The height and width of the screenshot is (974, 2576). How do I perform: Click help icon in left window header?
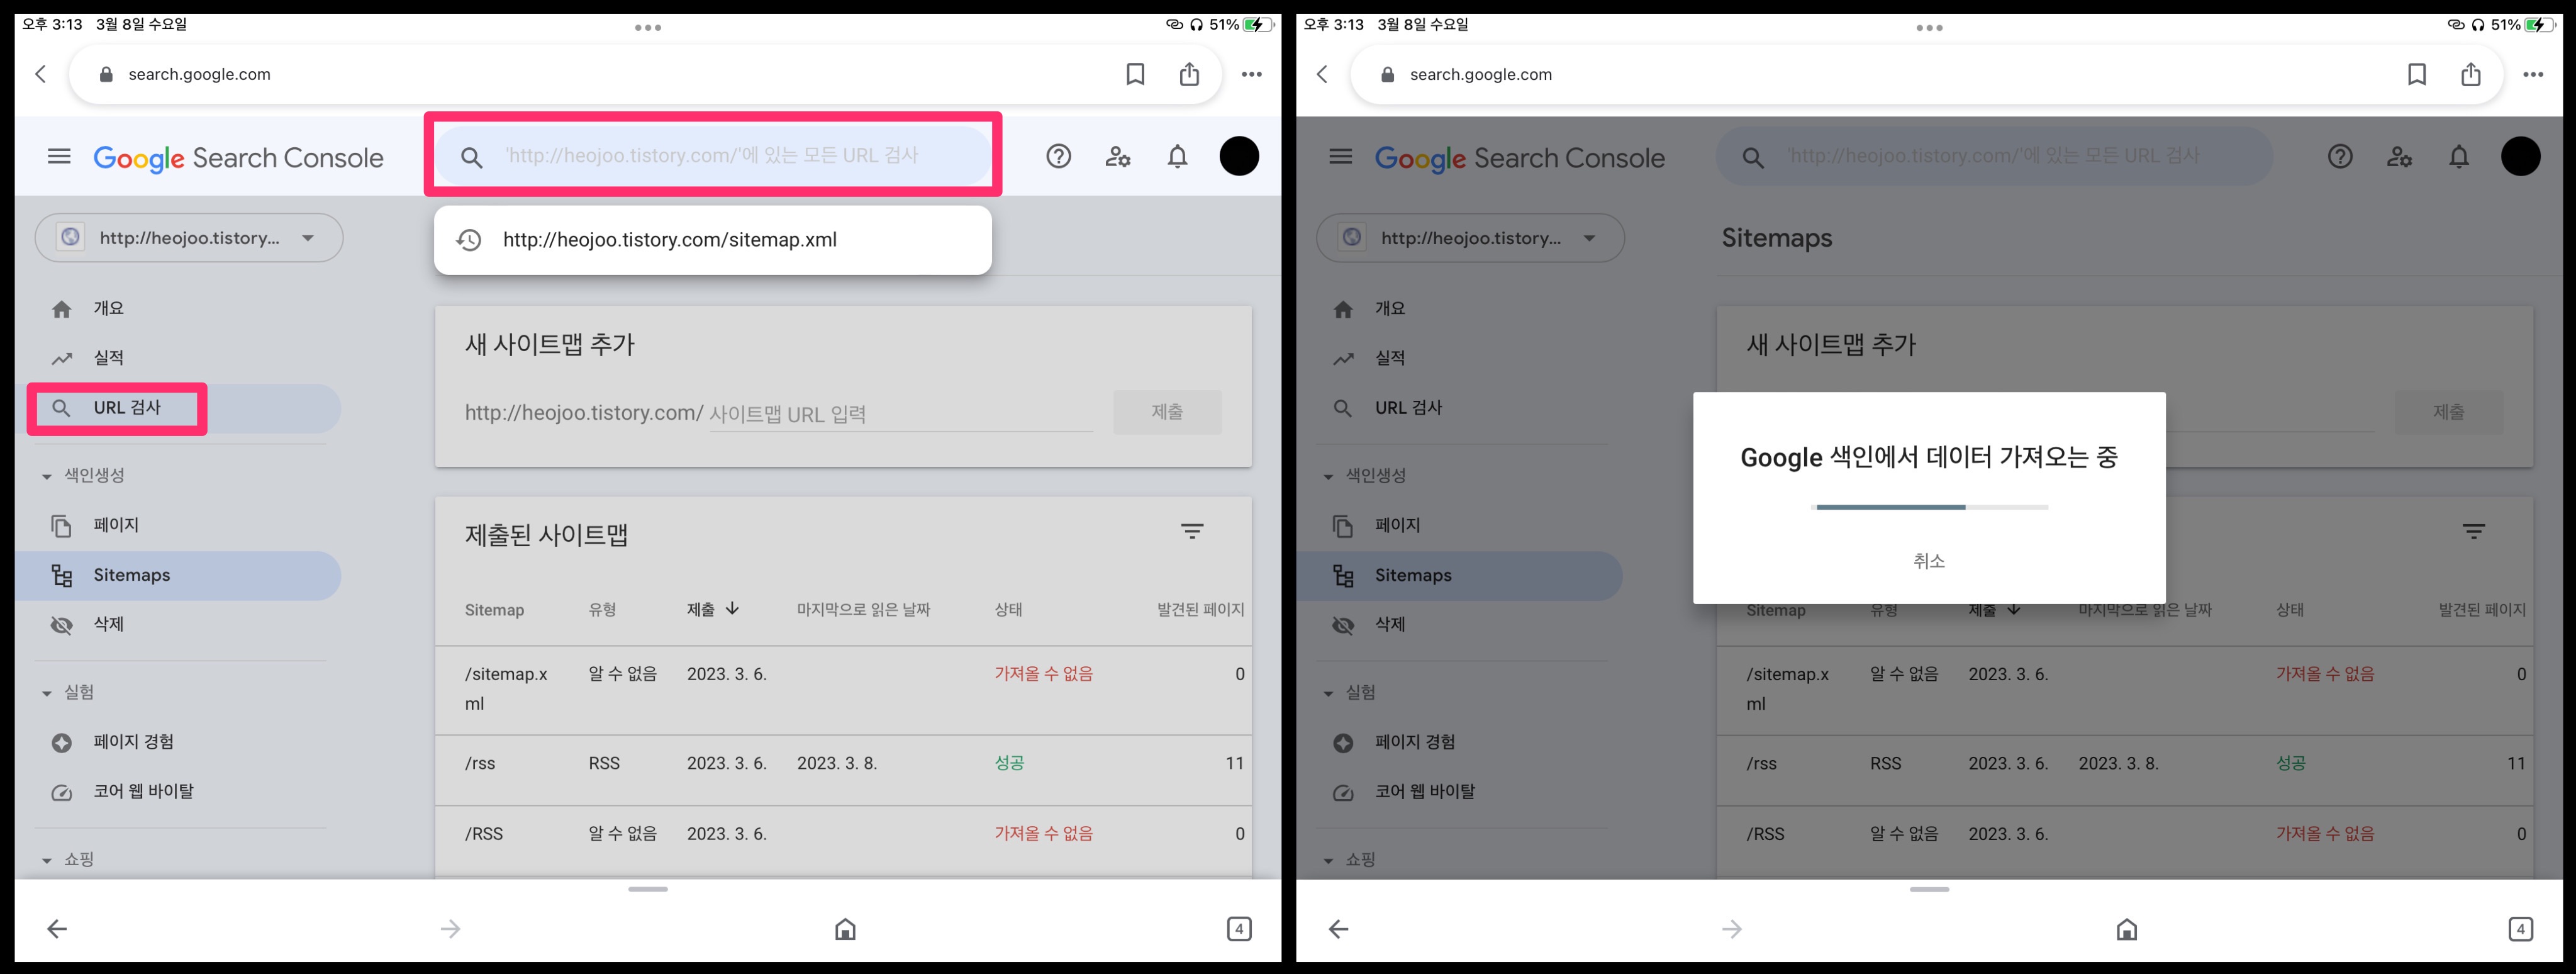click(1058, 157)
